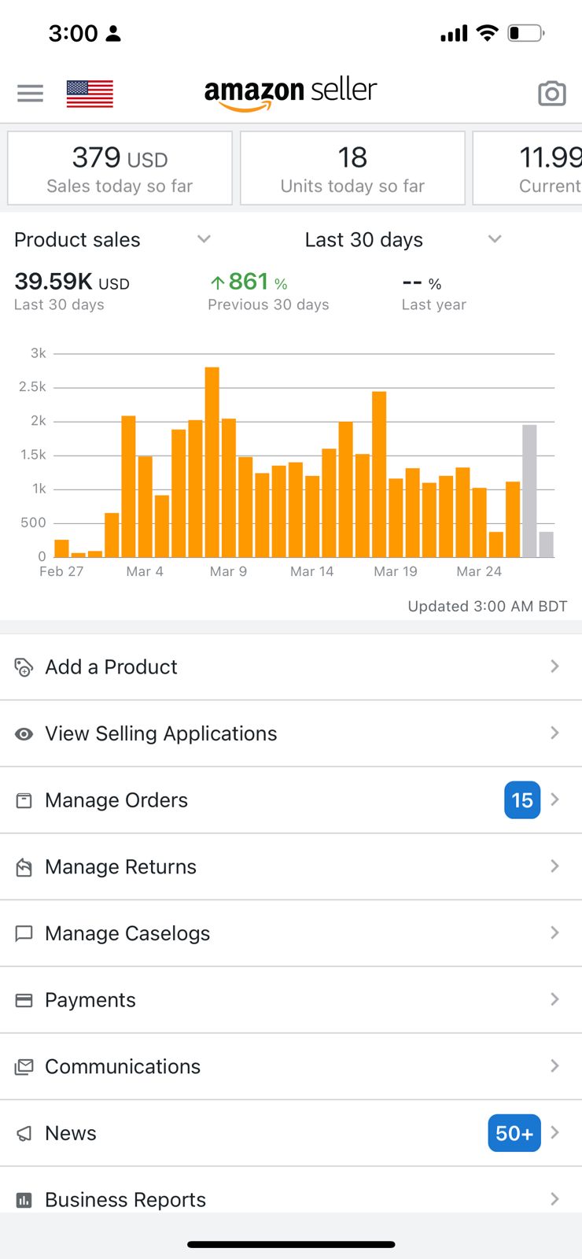The width and height of the screenshot is (582, 1259).
Task: Tap the Manage Orders badge showing 15
Action: [x=521, y=800]
